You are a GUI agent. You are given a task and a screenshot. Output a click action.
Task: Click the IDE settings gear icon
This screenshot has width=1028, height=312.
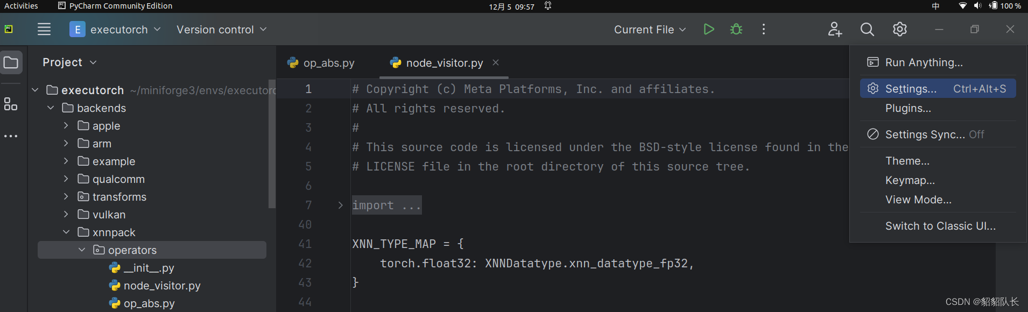(900, 29)
